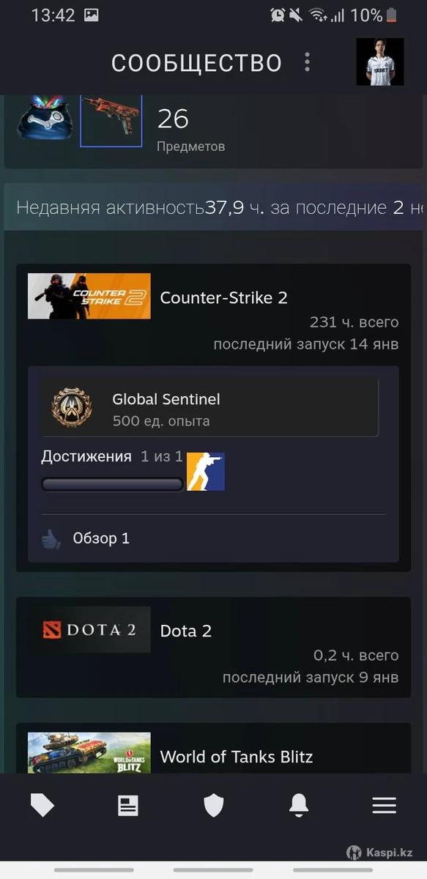Open the News feed icon in bottom bar

pyautogui.click(x=128, y=806)
